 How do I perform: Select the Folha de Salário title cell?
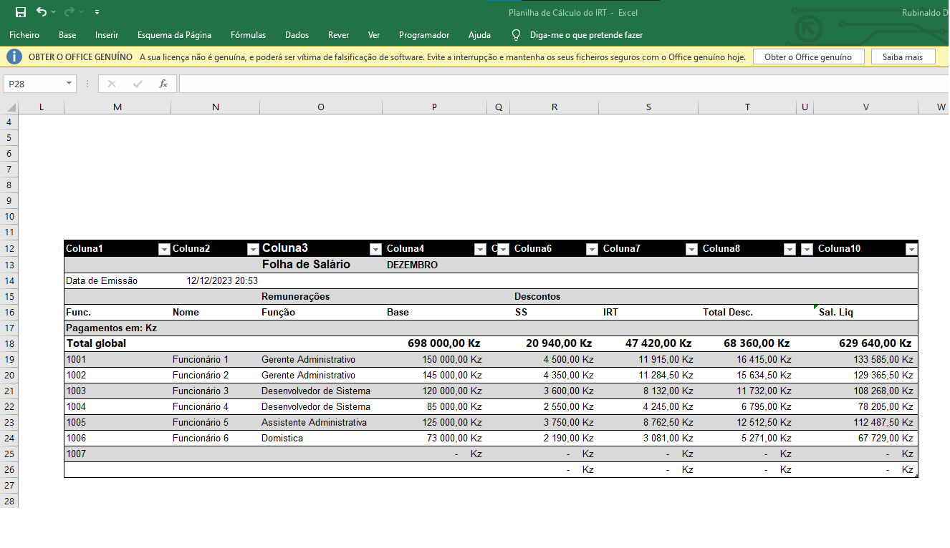pyautogui.click(x=321, y=265)
